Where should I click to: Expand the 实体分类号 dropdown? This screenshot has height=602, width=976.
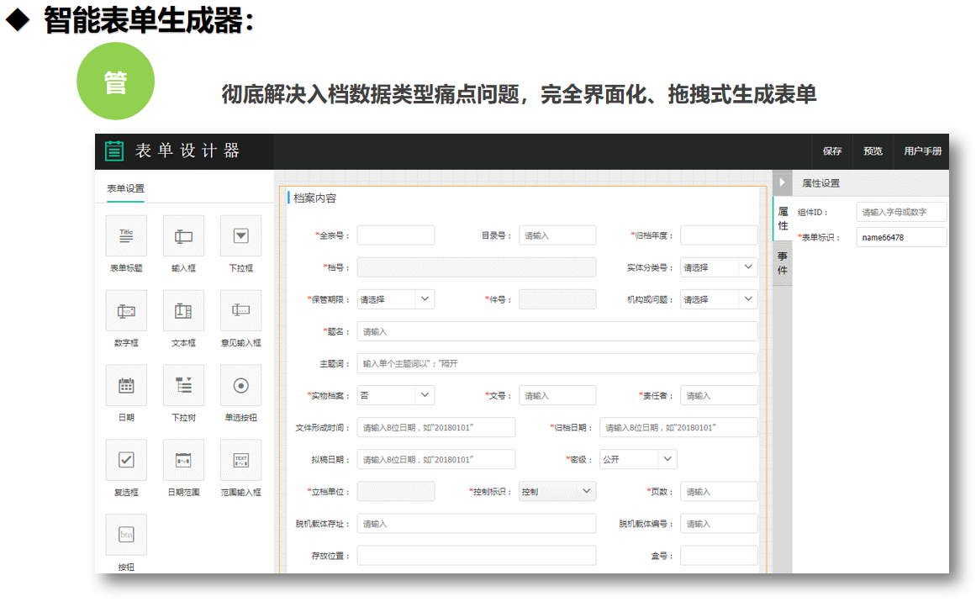coord(719,267)
